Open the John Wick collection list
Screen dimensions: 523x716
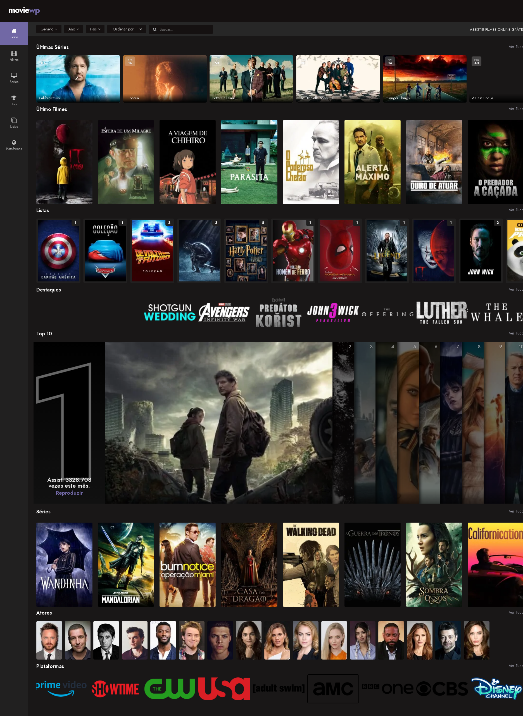[481, 251]
